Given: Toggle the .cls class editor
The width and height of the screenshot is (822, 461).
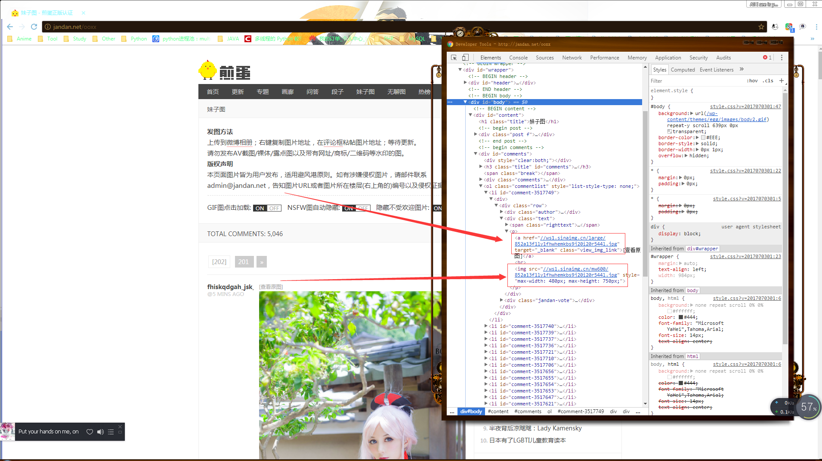Looking at the screenshot, I should pyautogui.click(x=768, y=81).
